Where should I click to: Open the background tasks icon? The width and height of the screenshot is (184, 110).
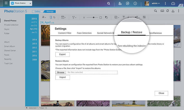[x=120, y=4]
